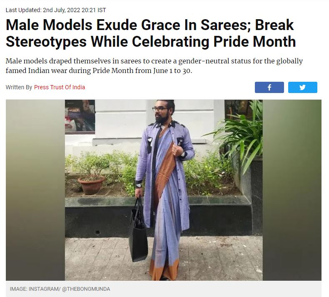The height and width of the screenshot is (297, 329).
Task: Click the black handbag in the photo
Action: [x=138, y=235]
